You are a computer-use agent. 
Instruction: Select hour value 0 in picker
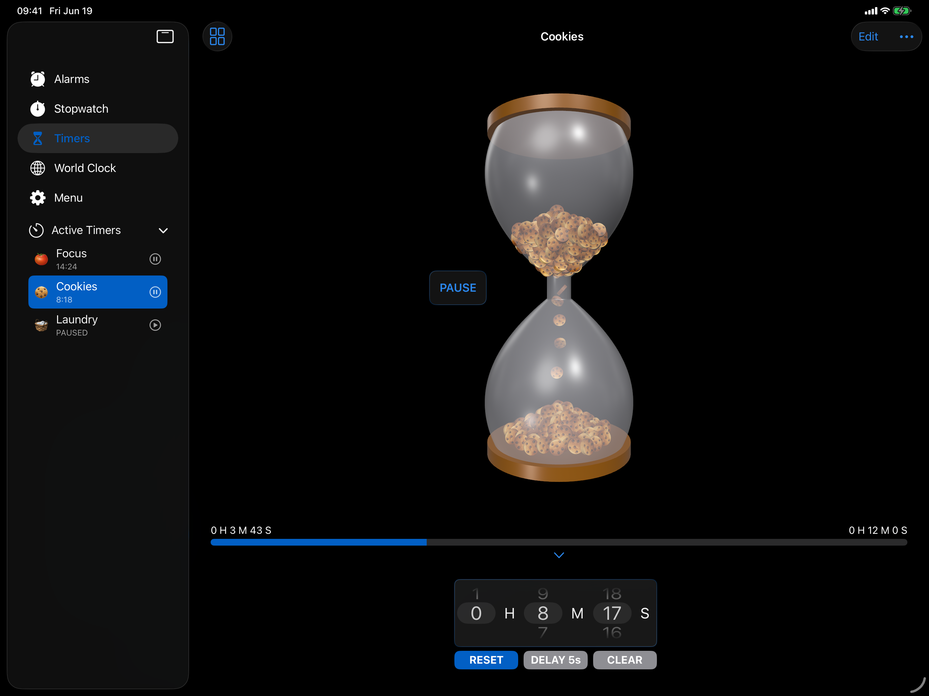(x=476, y=613)
